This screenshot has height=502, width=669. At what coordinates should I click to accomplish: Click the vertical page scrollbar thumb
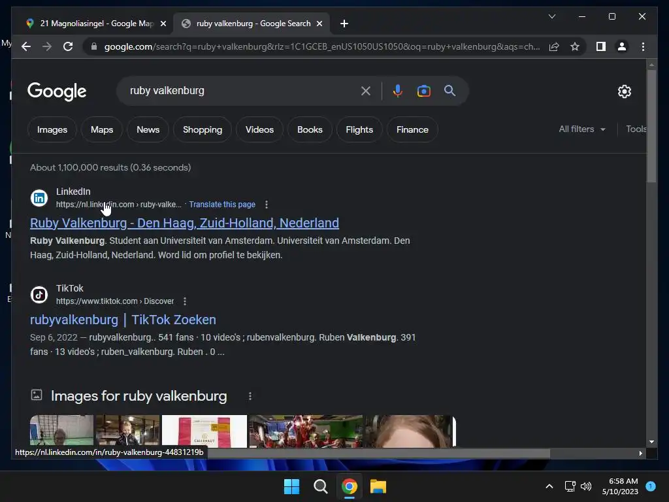pyautogui.click(x=651, y=126)
